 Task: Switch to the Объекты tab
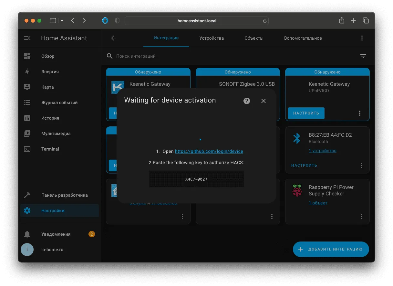(x=254, y=38)
